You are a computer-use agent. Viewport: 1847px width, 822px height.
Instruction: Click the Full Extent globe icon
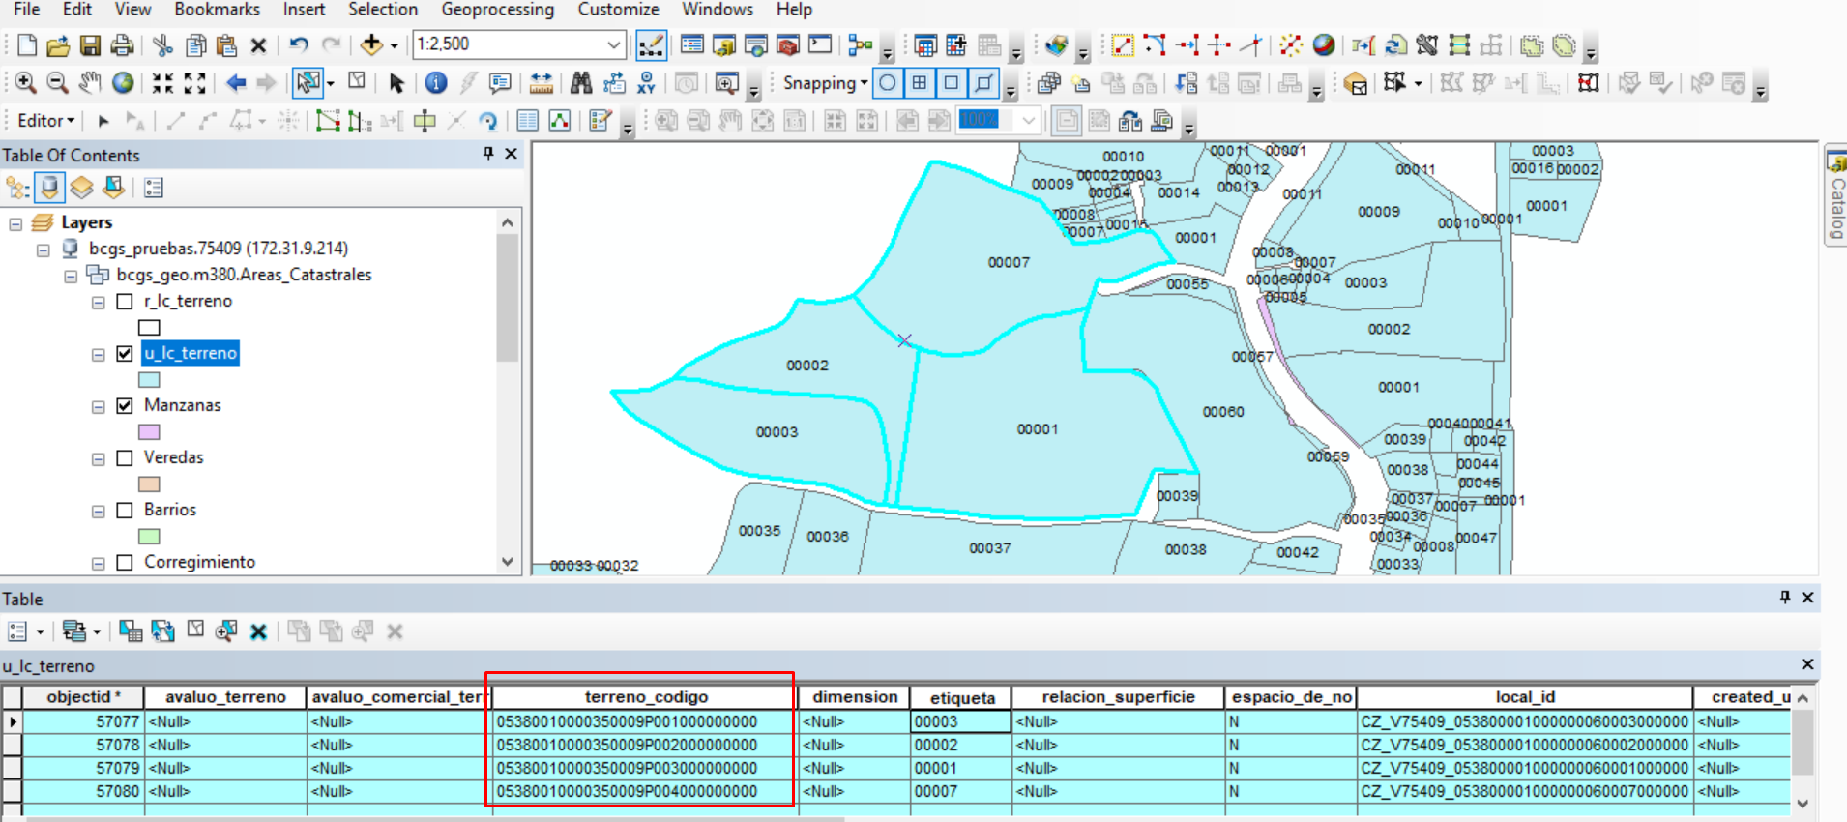tap(123, 83)
